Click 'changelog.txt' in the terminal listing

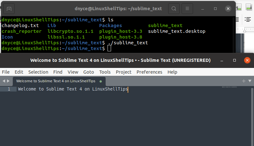(x=20, y=26)
